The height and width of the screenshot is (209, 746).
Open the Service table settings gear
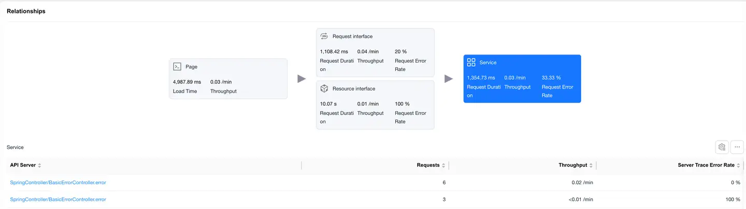(722, 147)
